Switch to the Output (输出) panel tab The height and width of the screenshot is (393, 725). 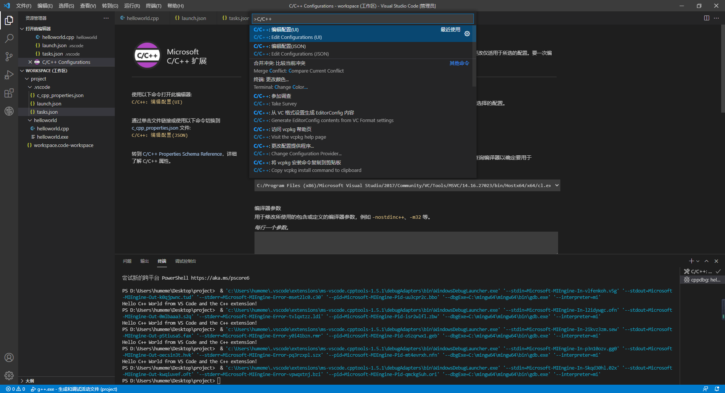[145, 261]
